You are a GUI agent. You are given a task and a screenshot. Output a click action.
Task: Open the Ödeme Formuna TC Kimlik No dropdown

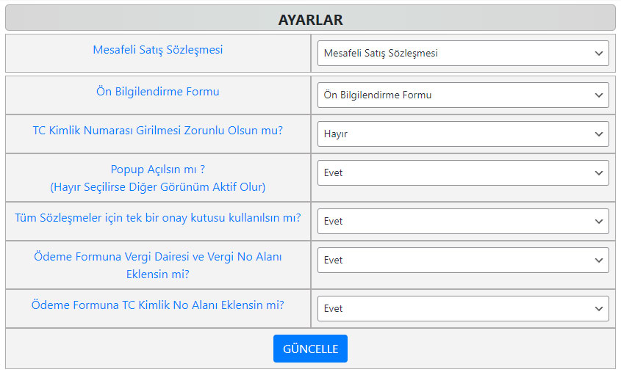pos(463,308)
